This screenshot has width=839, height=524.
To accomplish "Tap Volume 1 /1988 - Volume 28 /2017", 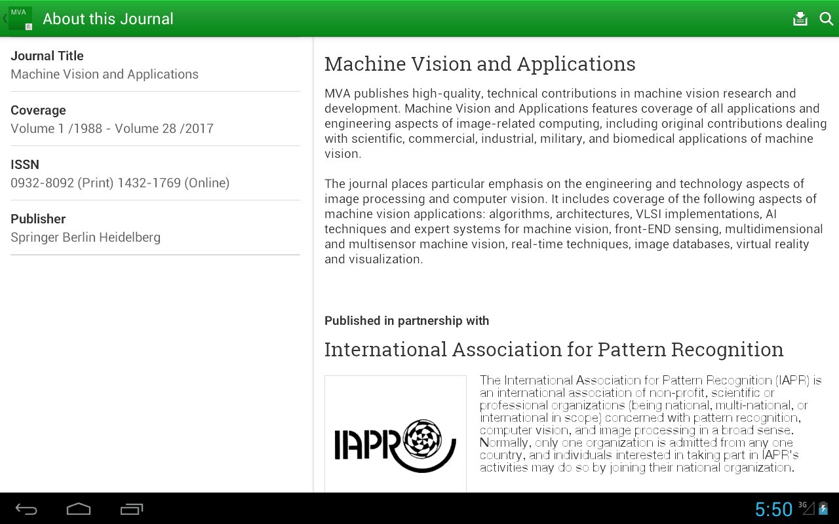I will coord(112,128).
